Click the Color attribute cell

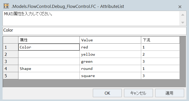49,47
